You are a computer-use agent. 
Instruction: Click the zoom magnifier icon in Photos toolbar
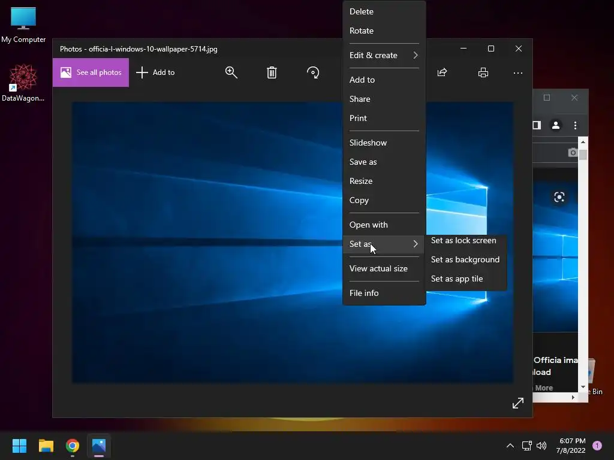coord(231,72)
